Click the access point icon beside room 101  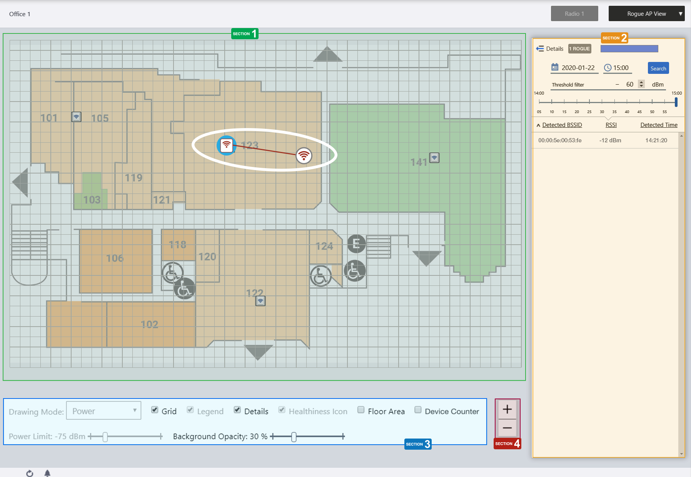(x=76, y=117)
